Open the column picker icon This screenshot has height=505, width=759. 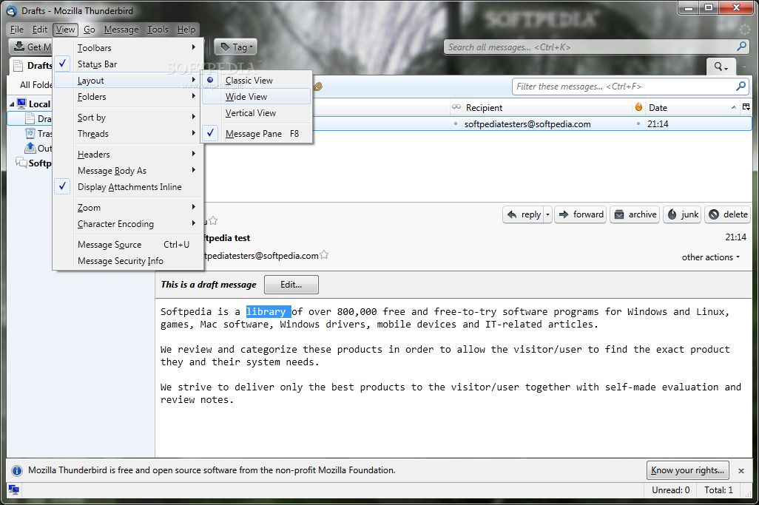click(746, 107)
